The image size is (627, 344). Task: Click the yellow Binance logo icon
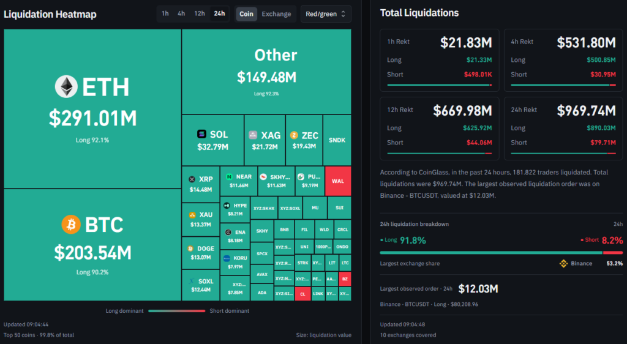point(563,263)
